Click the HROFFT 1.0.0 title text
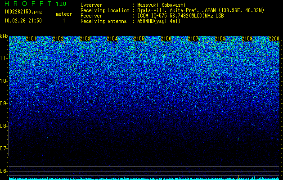The height and width of the screenshot is (180, 283). click(36, 4)
